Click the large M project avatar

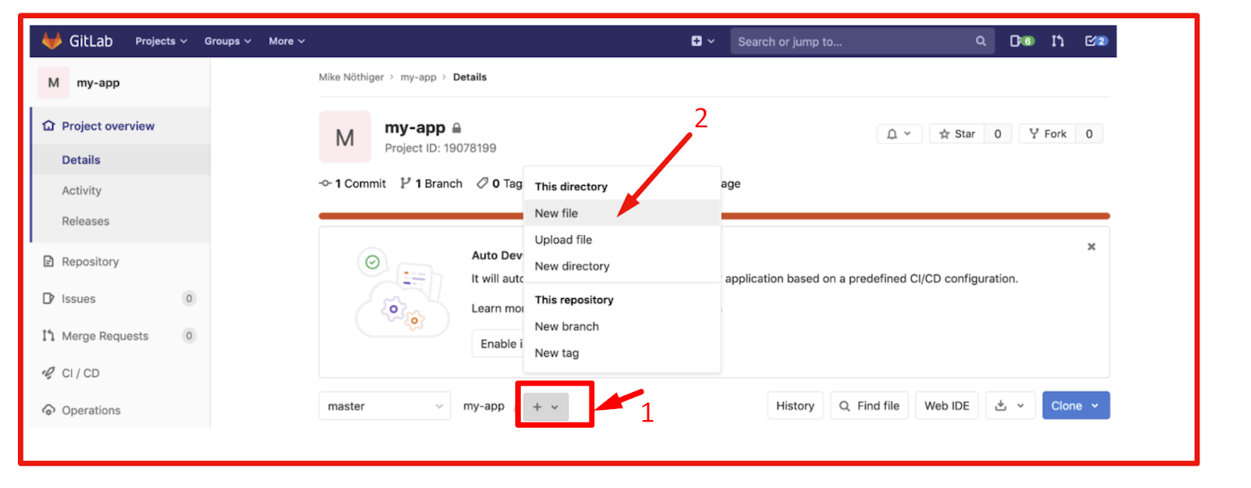pos(345,137)
